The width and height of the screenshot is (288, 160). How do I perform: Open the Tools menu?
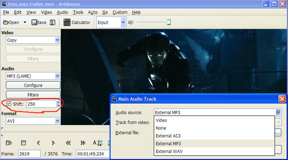point(78,12)
